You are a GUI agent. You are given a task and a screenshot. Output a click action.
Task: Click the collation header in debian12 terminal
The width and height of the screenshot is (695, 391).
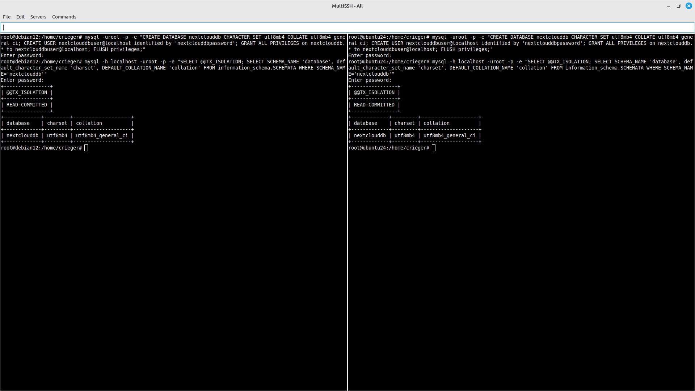pos(89,123)
